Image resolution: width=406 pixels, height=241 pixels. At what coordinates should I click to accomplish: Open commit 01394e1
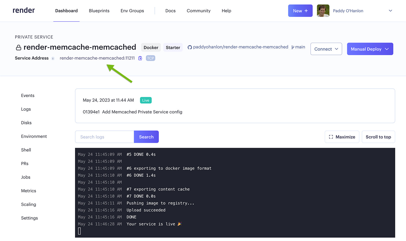(91, 112)
